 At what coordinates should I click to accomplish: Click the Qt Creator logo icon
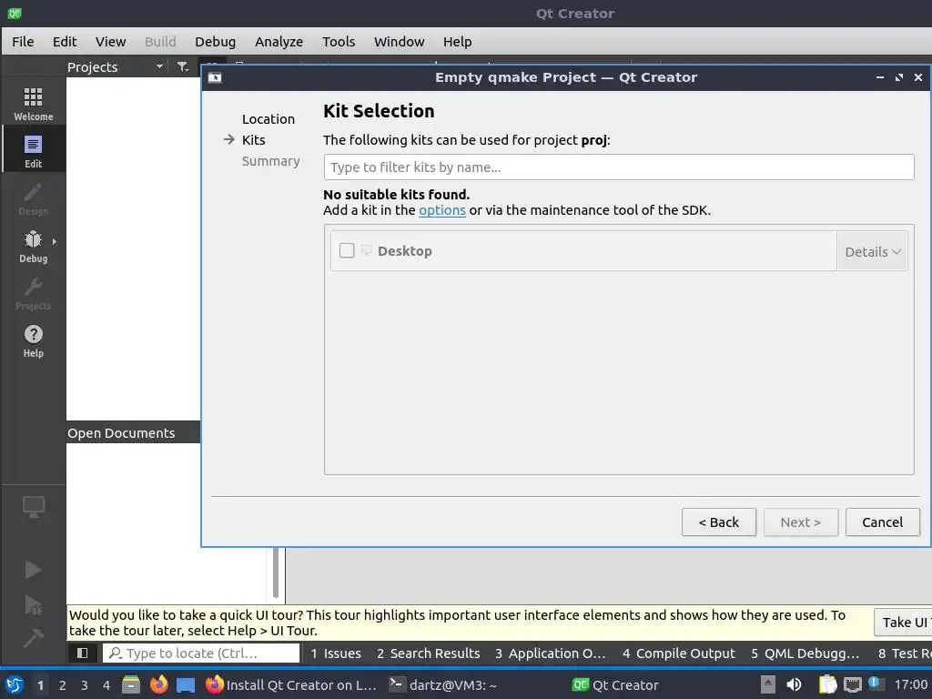15,13
